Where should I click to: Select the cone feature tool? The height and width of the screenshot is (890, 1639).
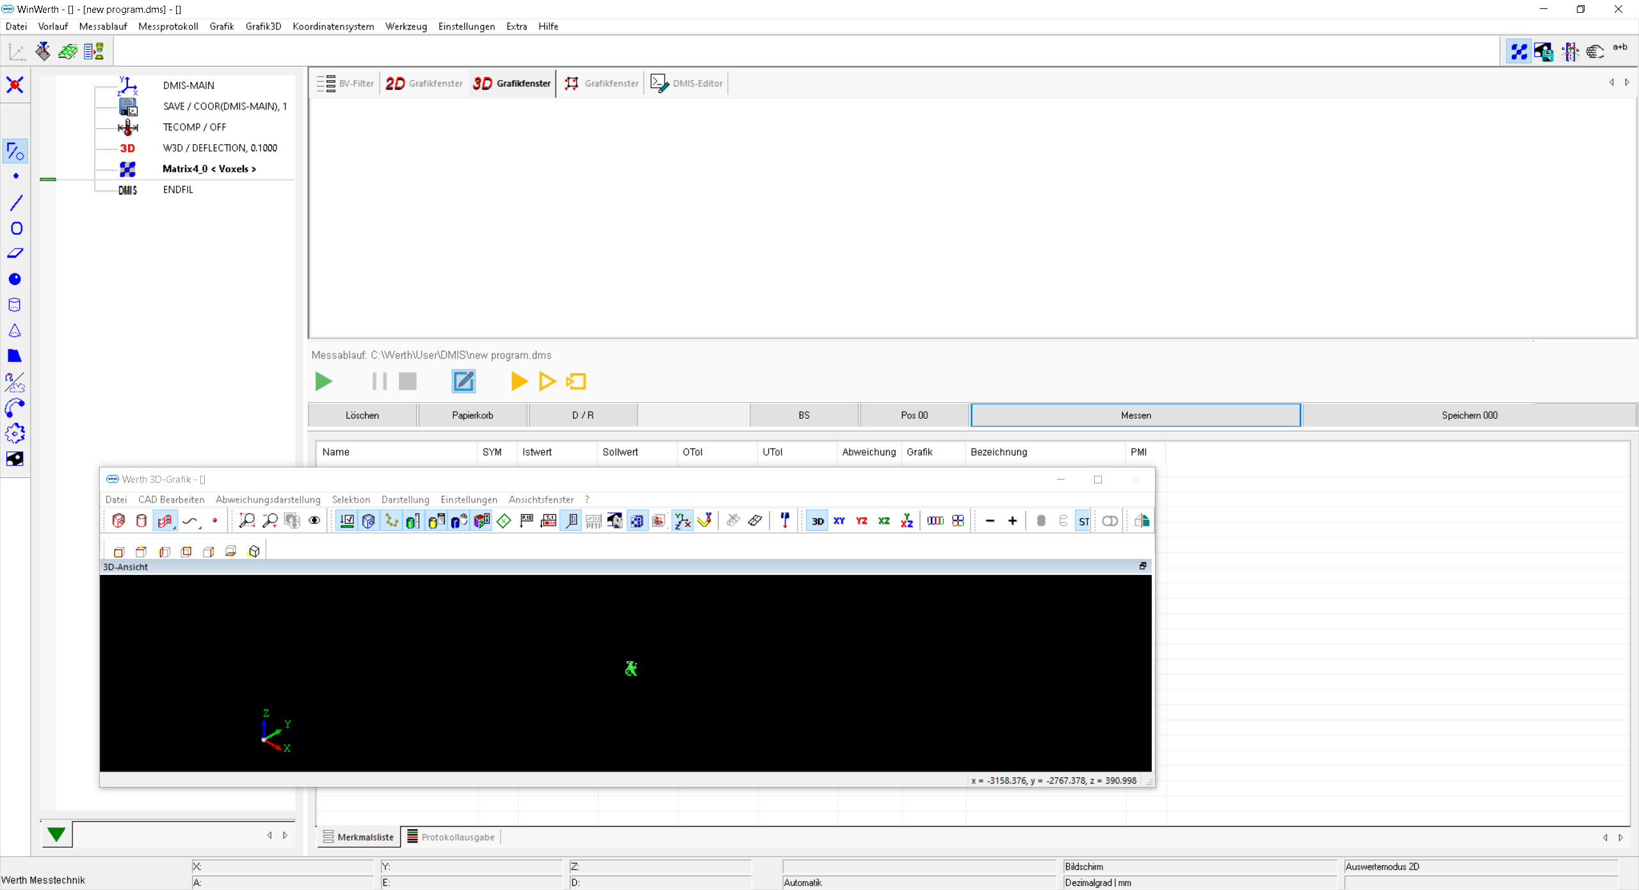[x=15, y=330]
